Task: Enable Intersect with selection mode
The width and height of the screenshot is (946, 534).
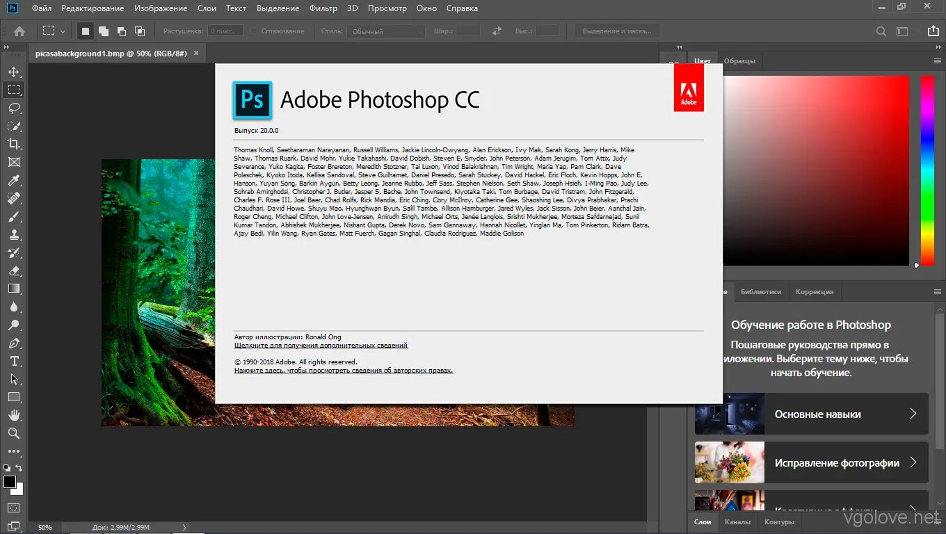Action: click(140, 31)
